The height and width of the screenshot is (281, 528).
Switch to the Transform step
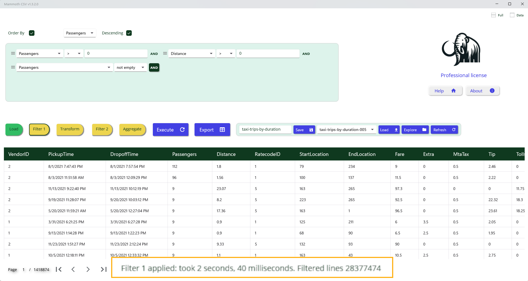point(70,129)
